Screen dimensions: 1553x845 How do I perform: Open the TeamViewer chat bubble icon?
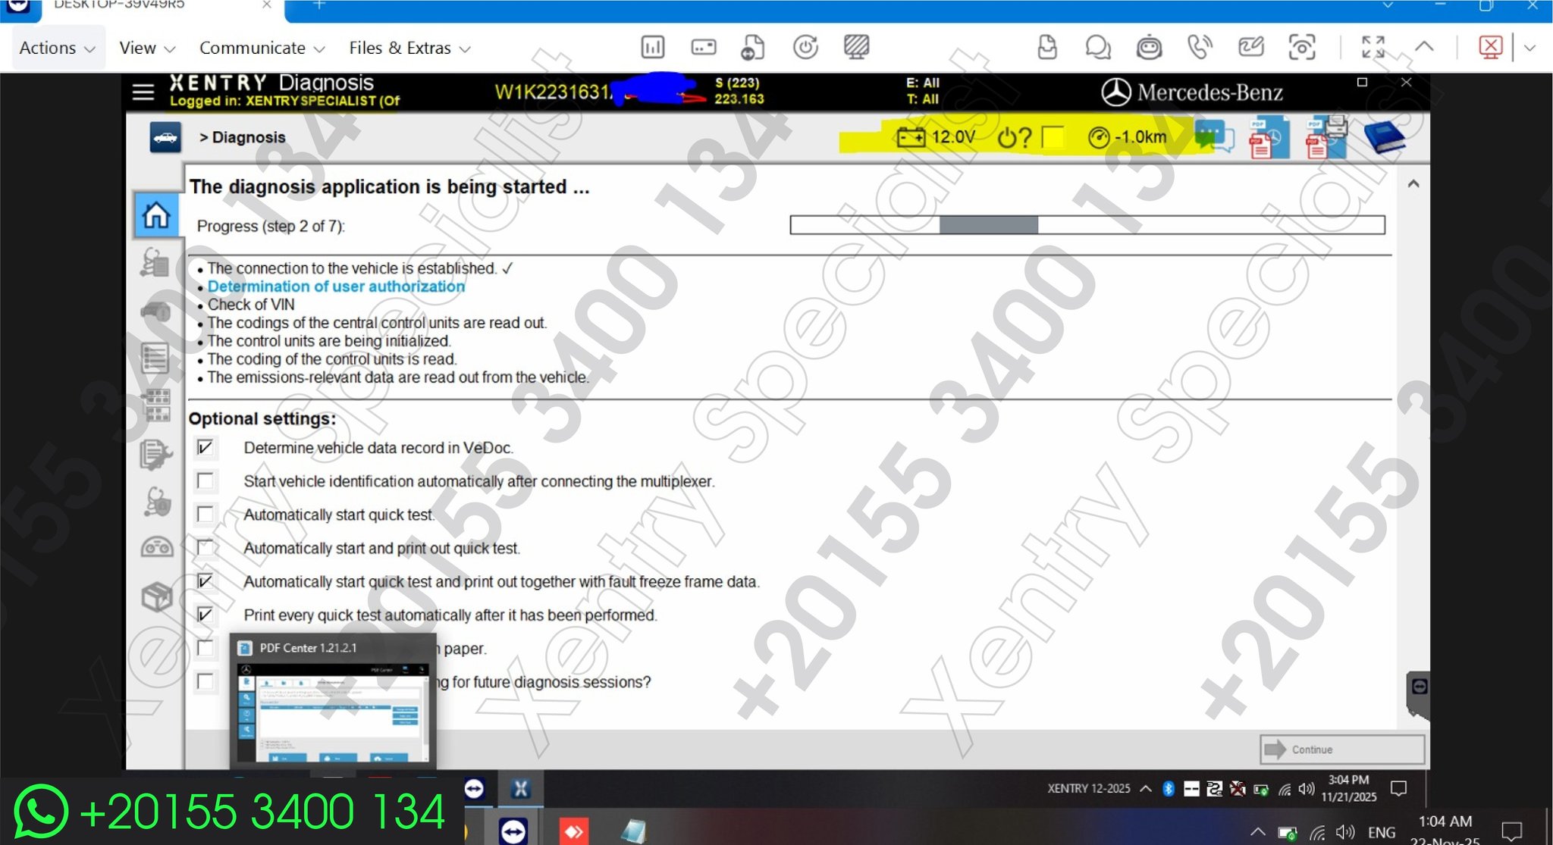click(1097, 48)
